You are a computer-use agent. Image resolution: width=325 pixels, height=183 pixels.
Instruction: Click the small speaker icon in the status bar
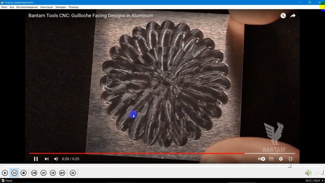(x=323, y=181)
